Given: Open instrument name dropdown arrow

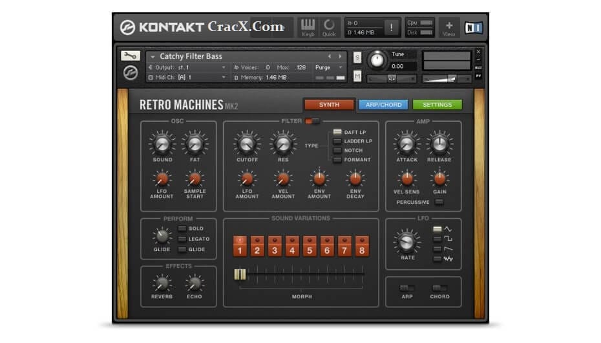Looking at the screenshot, I should pyautogui.click(x=153, y=57).
